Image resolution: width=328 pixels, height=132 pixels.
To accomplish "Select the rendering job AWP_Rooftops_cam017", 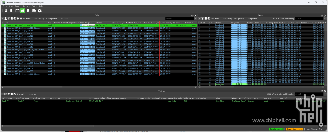I will coord(99,25).
